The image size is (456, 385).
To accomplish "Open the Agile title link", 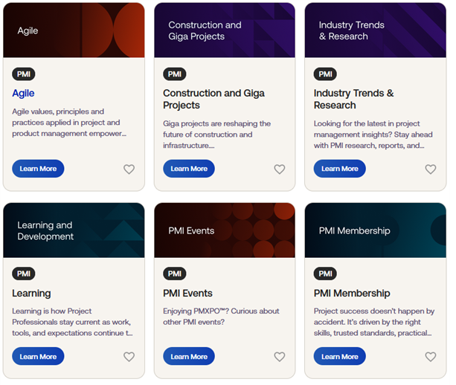I will click(23, 94).
